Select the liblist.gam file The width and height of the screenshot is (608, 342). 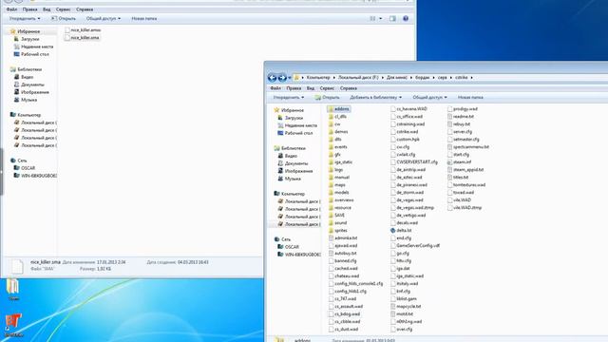point(403,299)
